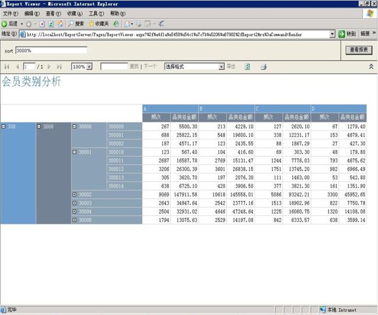Viewport: 378px width, 315px height.
Task: Click the 下一个 find next link
Action: 150,67
